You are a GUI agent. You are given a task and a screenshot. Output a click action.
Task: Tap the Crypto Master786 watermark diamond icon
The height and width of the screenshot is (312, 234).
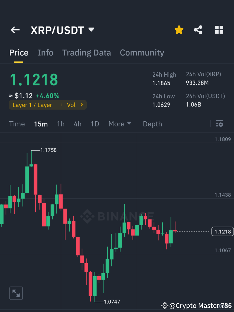(x=164, y=305)
